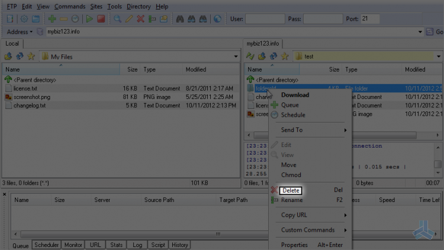Switch to the History tab
444x250 pixels.
(x=180, y=245)
